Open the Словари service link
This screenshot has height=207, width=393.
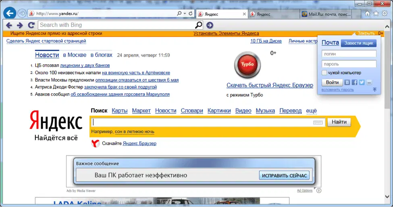click(192, 111)
